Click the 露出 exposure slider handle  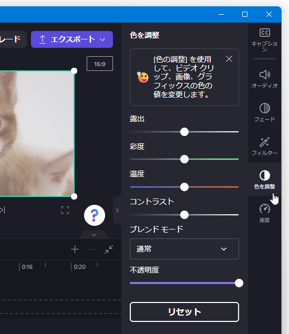click(184, 132)
